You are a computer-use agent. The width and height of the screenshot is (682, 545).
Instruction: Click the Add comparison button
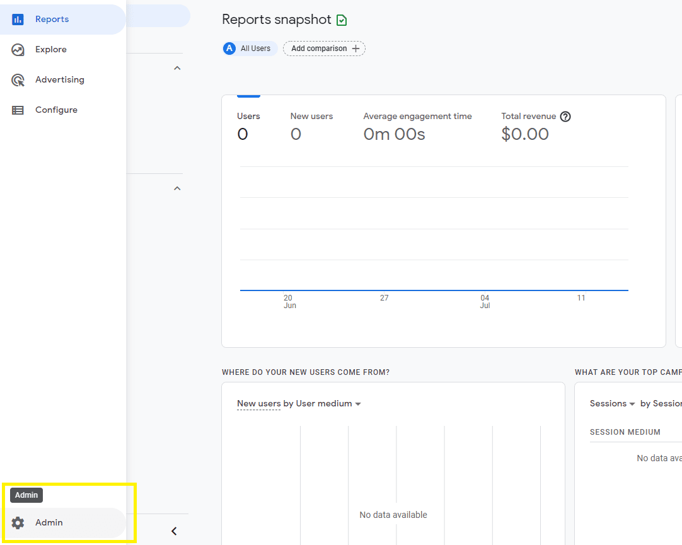coord(323,48)
